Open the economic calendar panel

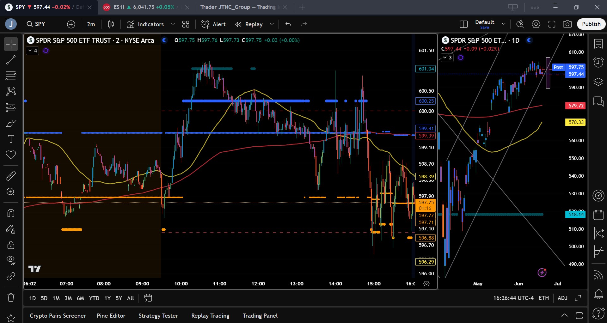coord(598,215)
